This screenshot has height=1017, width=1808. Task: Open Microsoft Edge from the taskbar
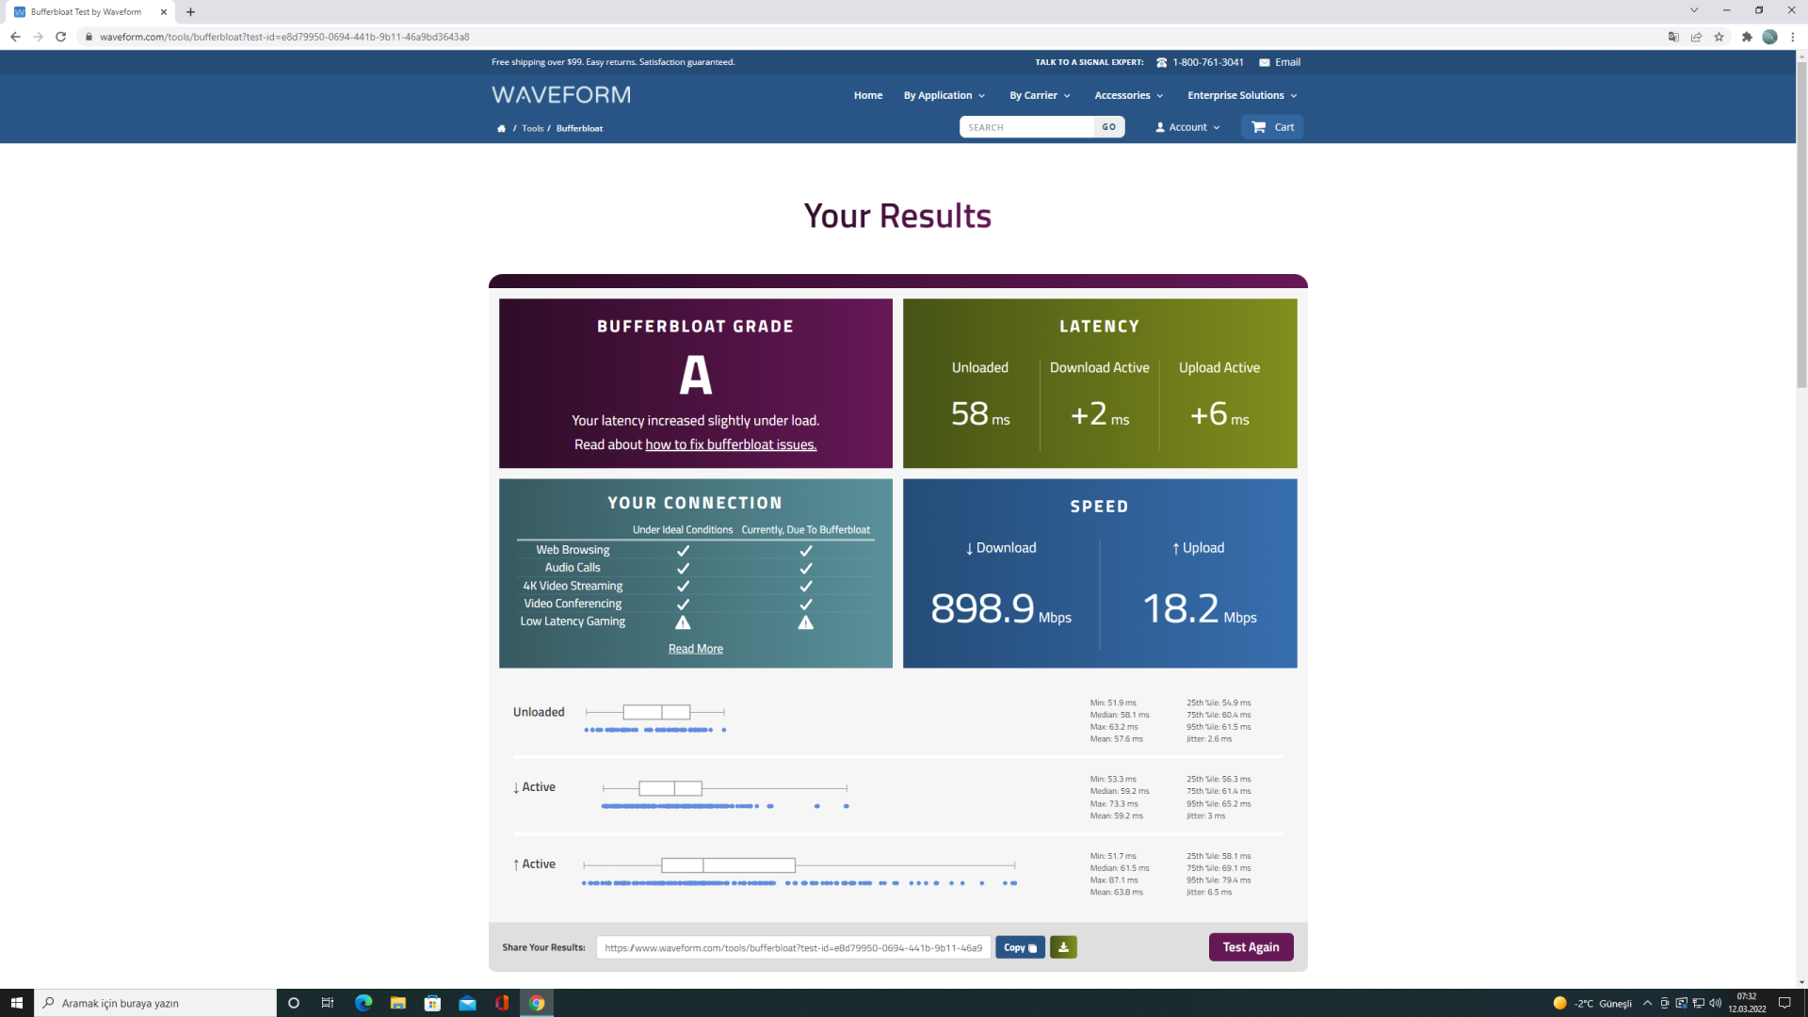coord(363,1003)
